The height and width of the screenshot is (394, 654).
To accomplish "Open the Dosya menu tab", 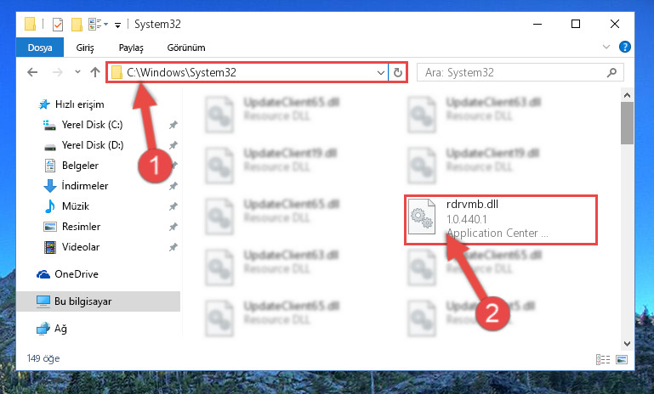I will (40, 48).
